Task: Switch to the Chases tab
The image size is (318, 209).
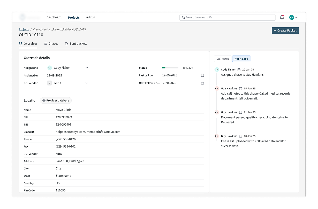Action: [x=51, y=44]
